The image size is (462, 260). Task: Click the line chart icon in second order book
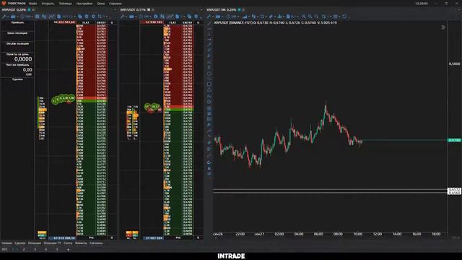[170, 17]
